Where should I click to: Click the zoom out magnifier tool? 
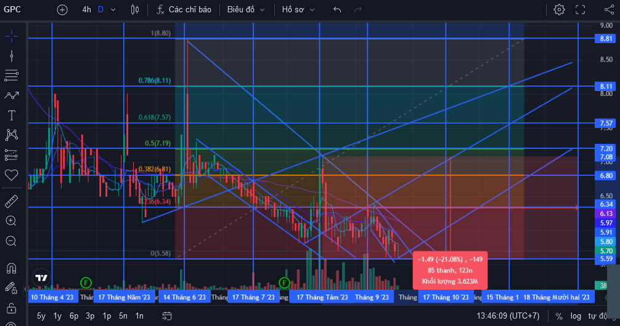click(x=12, y=241)
